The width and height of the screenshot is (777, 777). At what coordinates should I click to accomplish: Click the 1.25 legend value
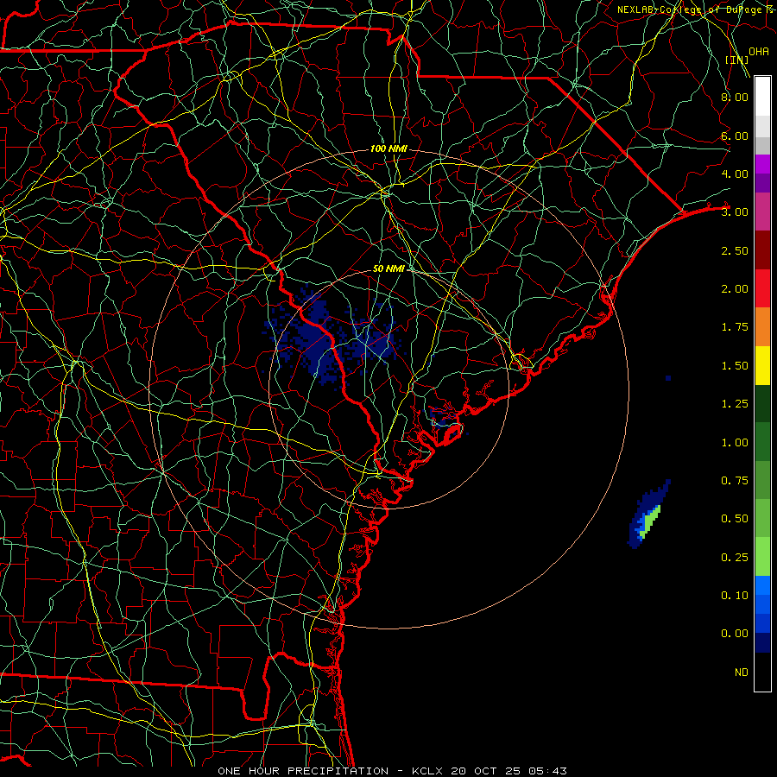click(x=735, y=404)
